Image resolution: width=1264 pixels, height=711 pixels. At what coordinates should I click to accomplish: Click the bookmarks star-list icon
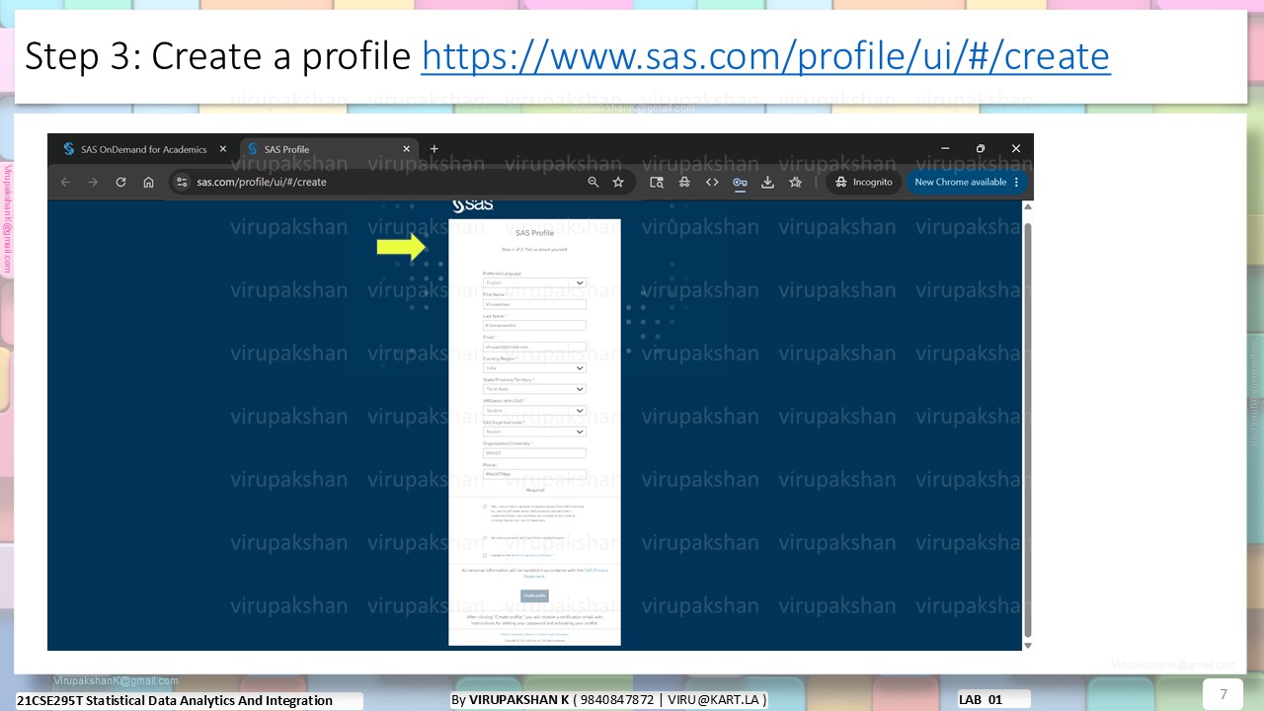pyautogui.click(x=795, y=182)
